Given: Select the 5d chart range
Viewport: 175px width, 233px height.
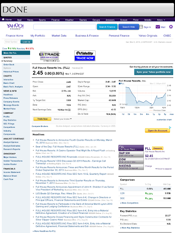Looking at the screenshot, I should [x=129, y=114].
